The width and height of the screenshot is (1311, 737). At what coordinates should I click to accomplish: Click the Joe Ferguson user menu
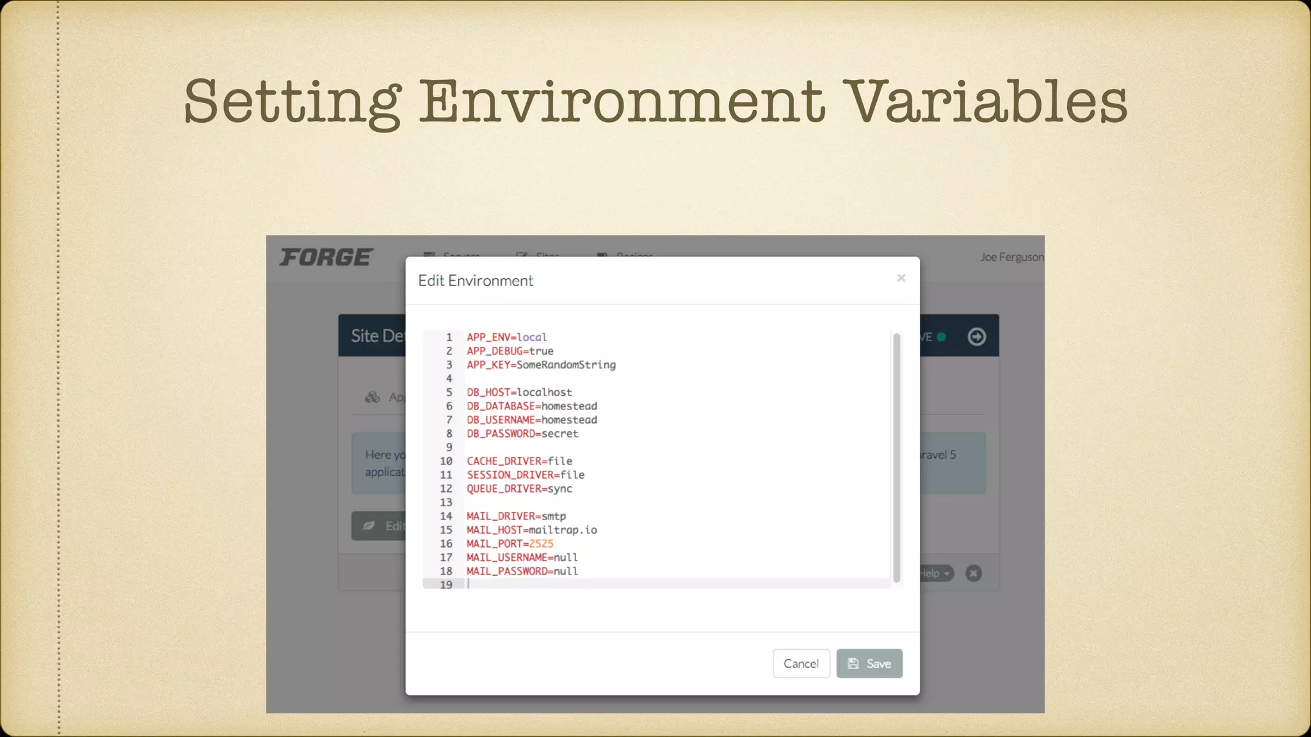pyautogui.click(x=1012, y=257)
